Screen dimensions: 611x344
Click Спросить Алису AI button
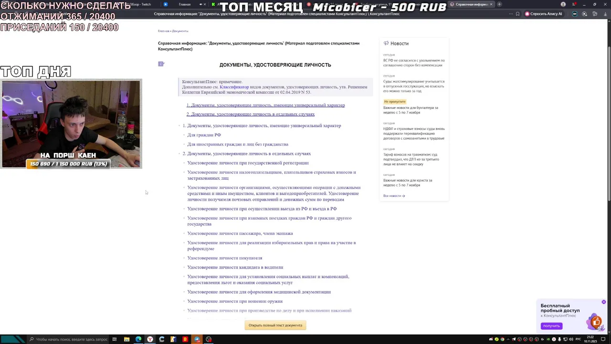coord(544,14)
